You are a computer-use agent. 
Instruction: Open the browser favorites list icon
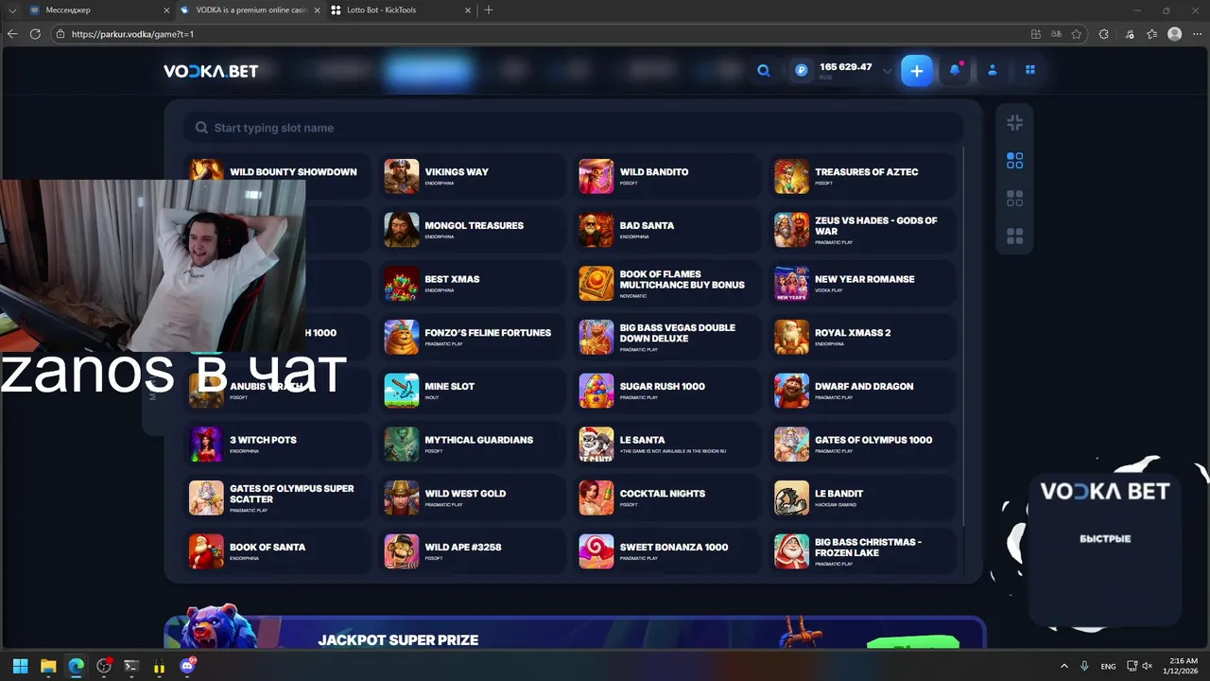1151,34
